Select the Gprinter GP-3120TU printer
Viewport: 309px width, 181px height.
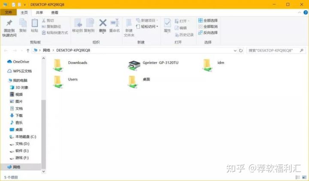coord(153,65)
